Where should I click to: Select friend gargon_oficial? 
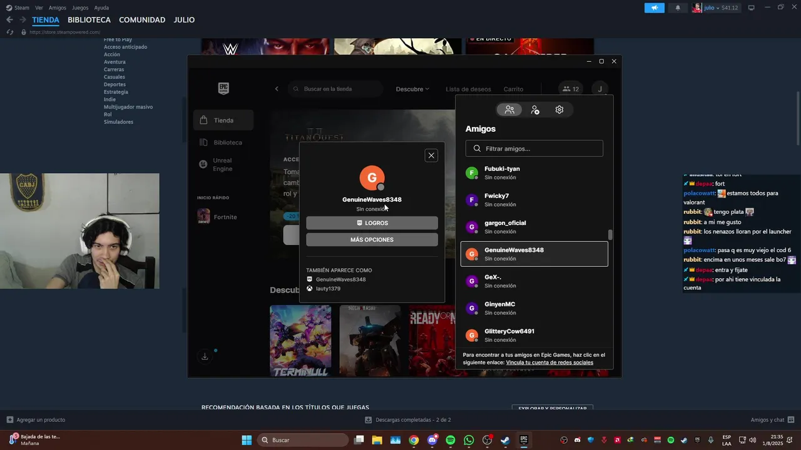pyautogui.click(x=534, y=227)
